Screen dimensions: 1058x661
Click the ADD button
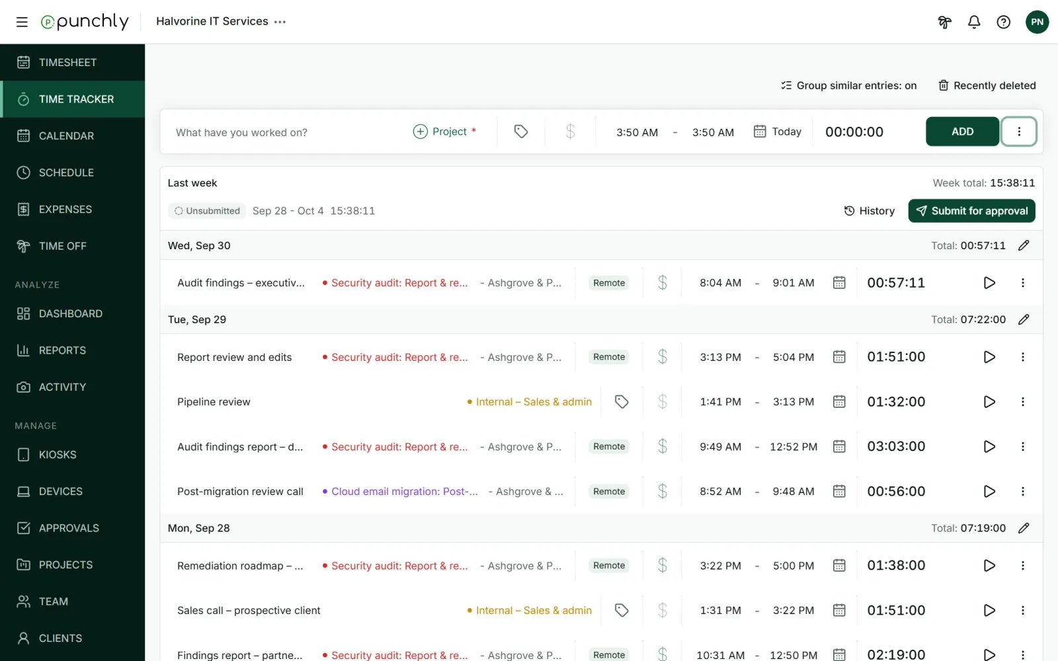[x=962, y=132]
